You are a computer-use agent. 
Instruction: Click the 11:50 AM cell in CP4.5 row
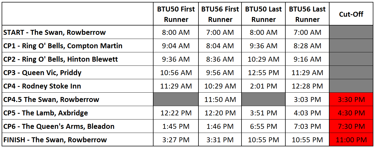[220, 99]
